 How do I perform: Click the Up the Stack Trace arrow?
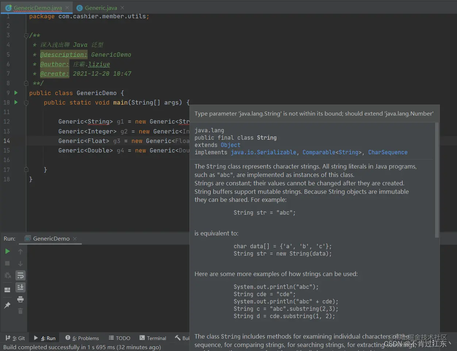pos(20,251)
